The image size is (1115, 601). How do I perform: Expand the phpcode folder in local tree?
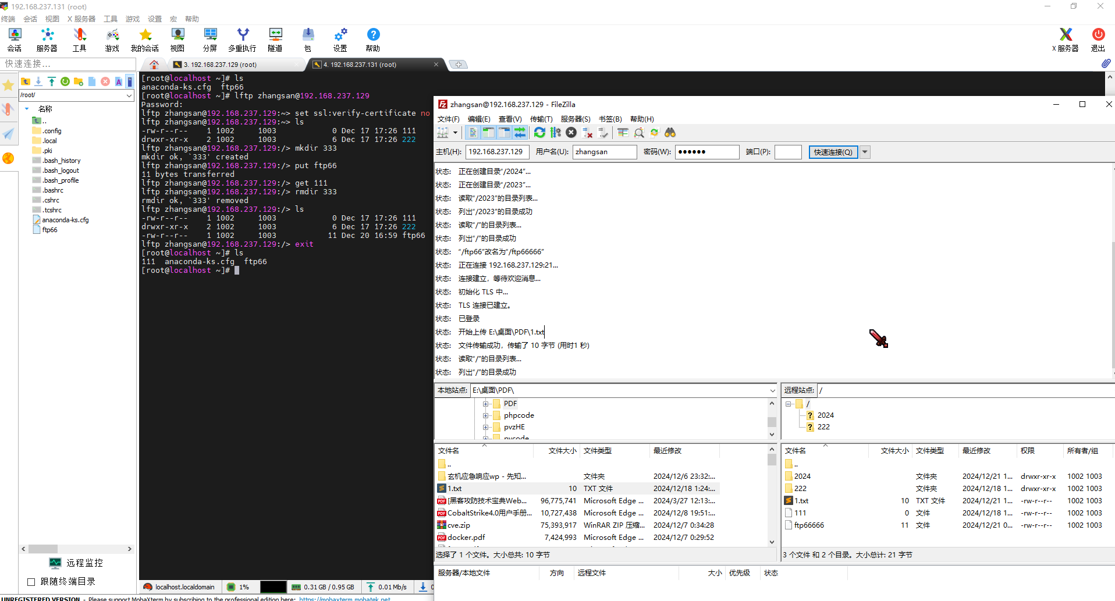pos(485,415)
